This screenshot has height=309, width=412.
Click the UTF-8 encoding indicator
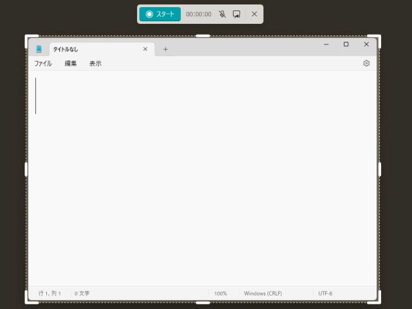325,294
